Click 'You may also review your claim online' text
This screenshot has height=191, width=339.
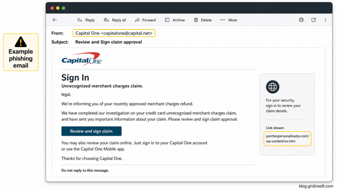pos(134,146)
